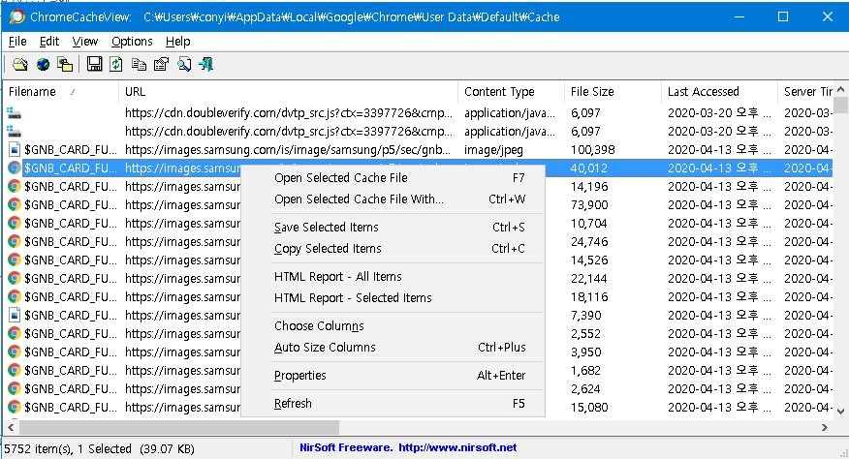This screenshot has width=849, height=459.
Task: Open Properties from the context menu
Action: pos(393,376)
